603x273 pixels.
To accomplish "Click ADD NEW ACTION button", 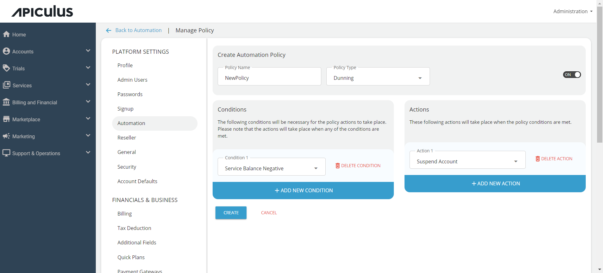I will (x=495, y=183).
